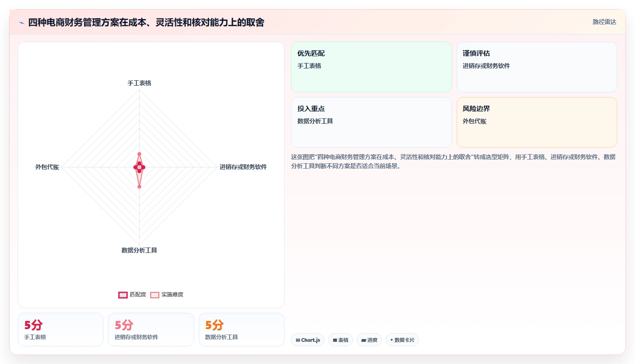Screen dimensions: 635x364
Task: Select the 5分 进销存或财务软件 score card
Action: [151, 330]
